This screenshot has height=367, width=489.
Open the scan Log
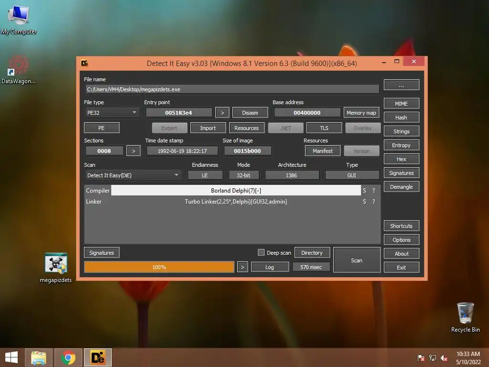tap(270, 267)
